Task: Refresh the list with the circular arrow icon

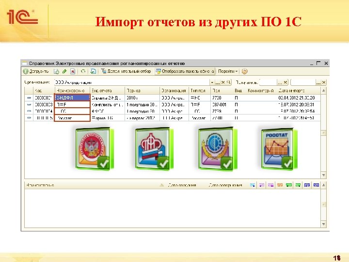Action: point(83,71)
